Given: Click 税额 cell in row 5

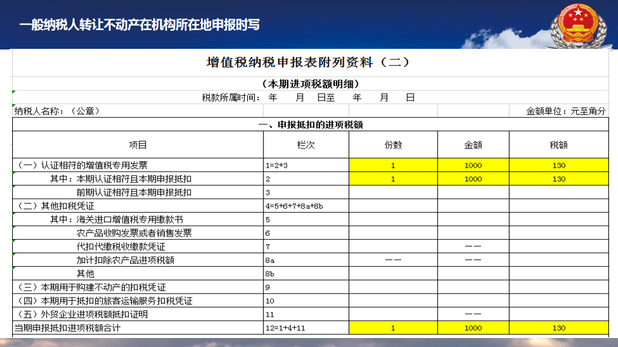Looking at the screenshot, I should [559, 220].
